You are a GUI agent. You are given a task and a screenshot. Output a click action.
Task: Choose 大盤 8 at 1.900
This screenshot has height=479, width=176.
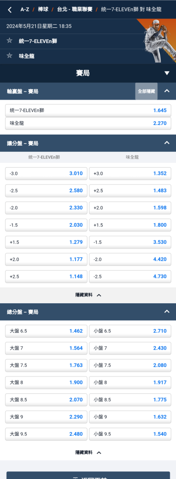coord(46,382)
